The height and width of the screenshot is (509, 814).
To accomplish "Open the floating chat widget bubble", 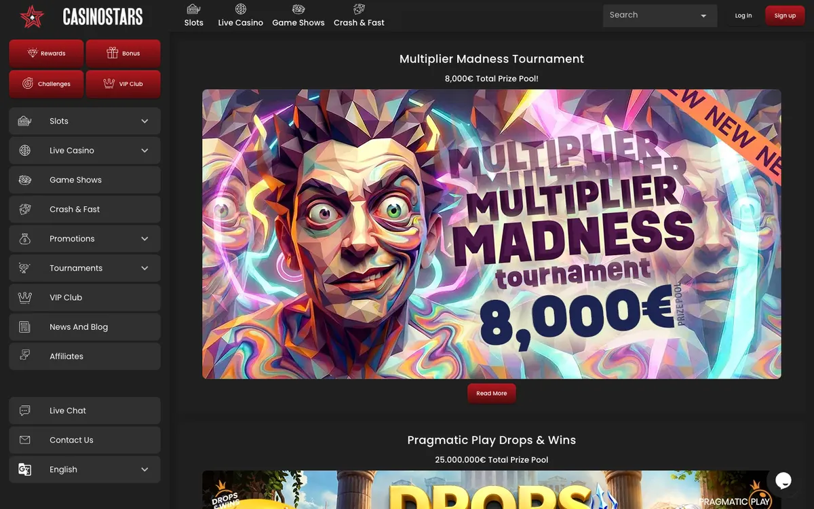I will [783, 480].
